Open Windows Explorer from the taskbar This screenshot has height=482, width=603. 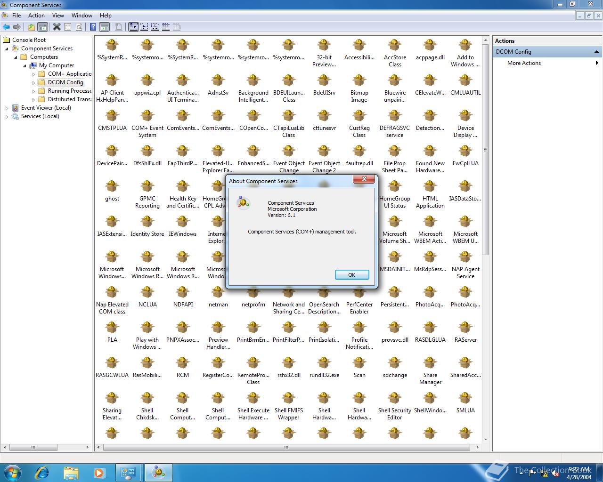(x=71, y=472)
